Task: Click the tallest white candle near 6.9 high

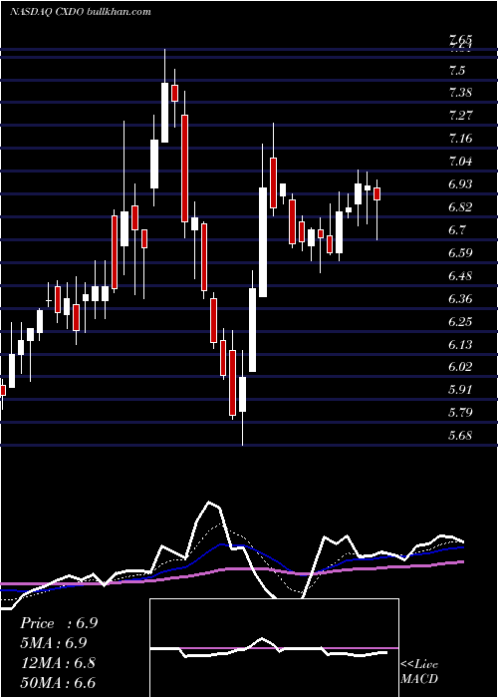Action: coord(263,242)
